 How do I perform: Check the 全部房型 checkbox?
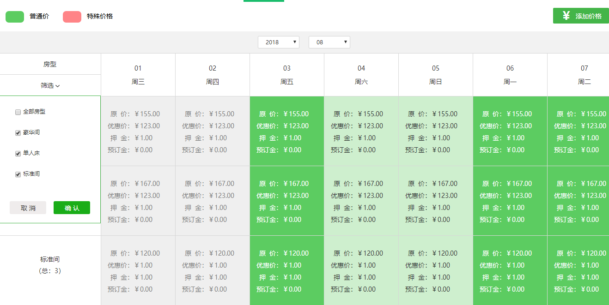tap(18, 112)
